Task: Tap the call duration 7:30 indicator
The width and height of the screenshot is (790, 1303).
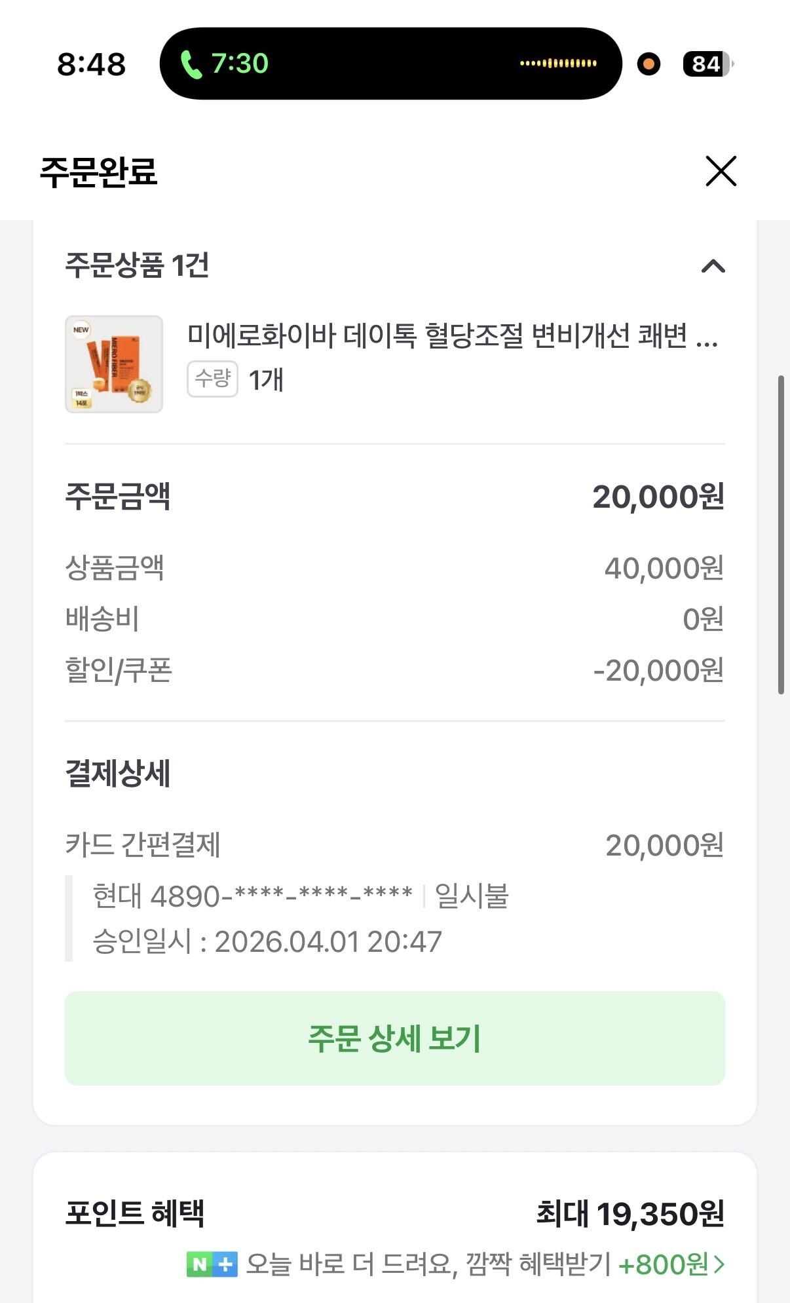Action: point(240,64)
